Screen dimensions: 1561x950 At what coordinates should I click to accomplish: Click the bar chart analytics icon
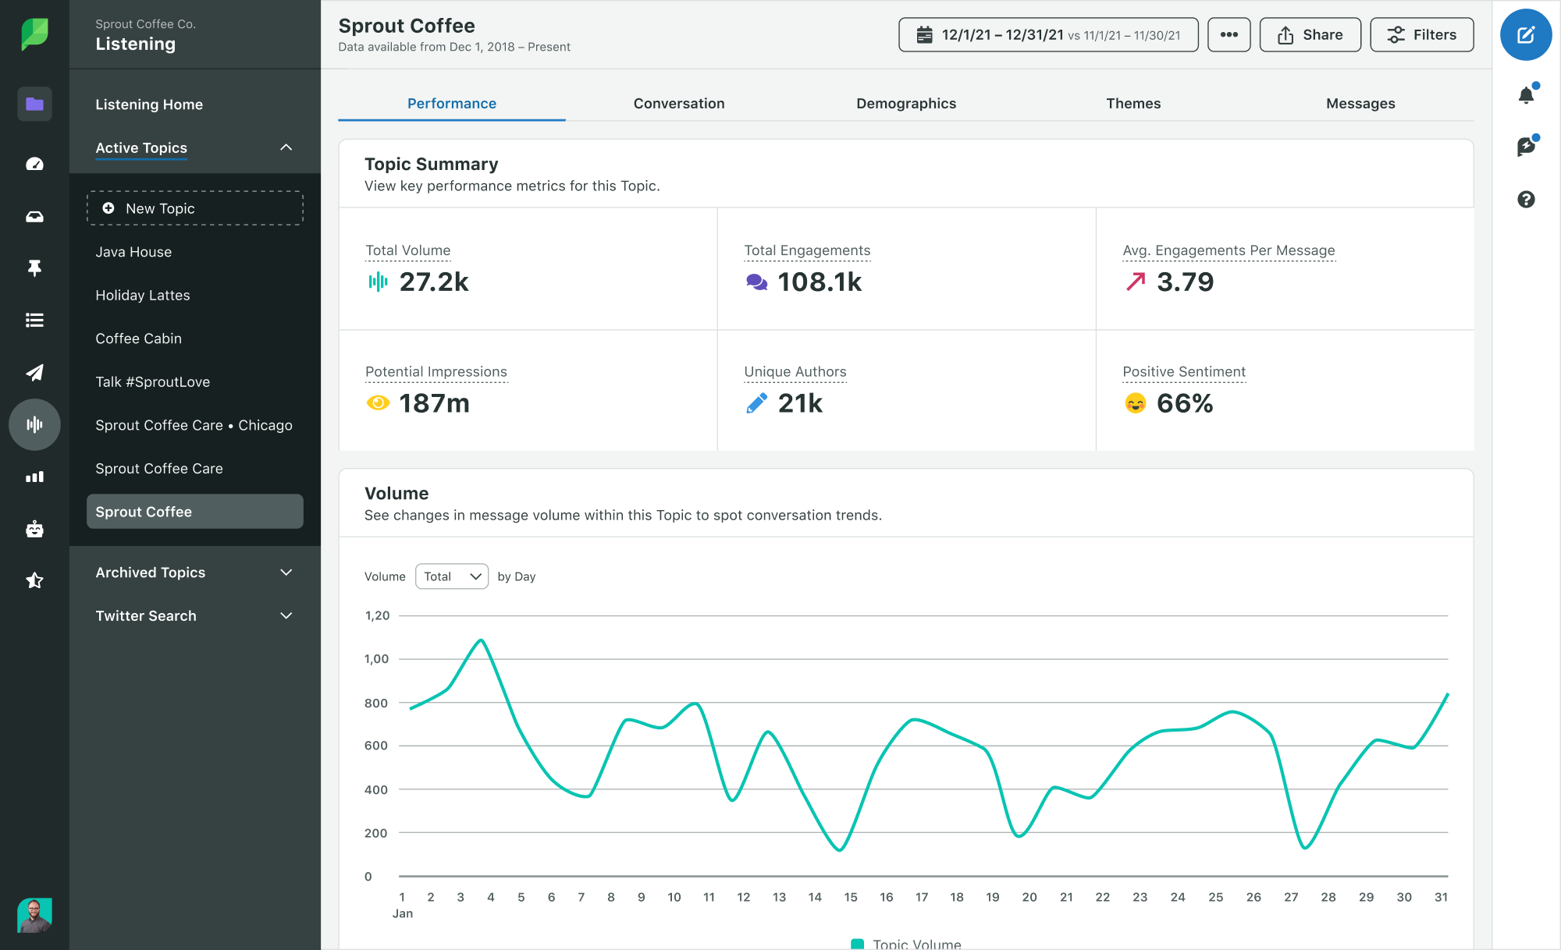34,477
